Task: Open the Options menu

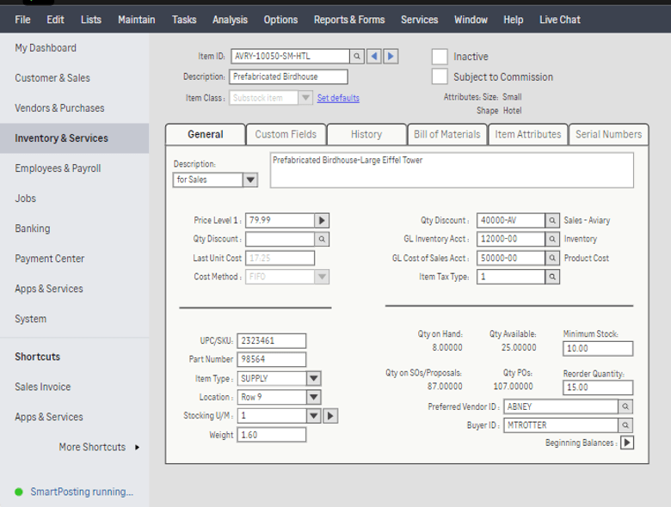Action: (x=280, y=20)
